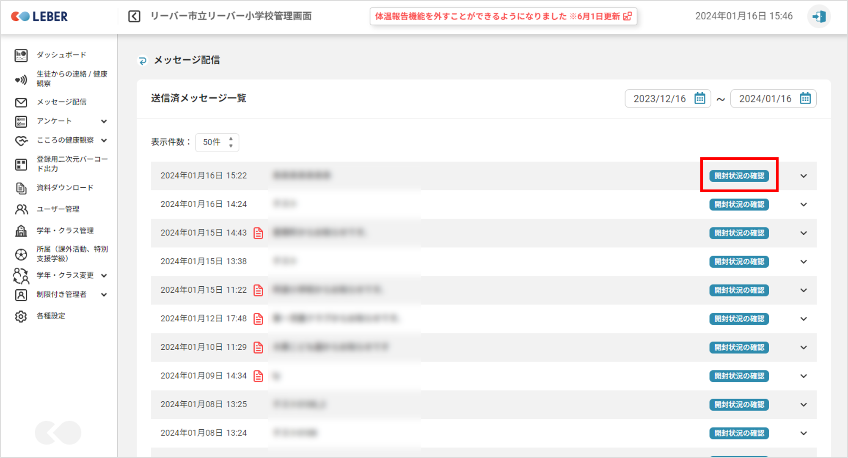Click refresh icon next to メッセージ配信 heading

(143, 61)
